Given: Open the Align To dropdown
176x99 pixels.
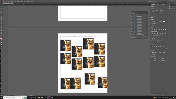Looking at the screenshot, I should pos(152,29).
